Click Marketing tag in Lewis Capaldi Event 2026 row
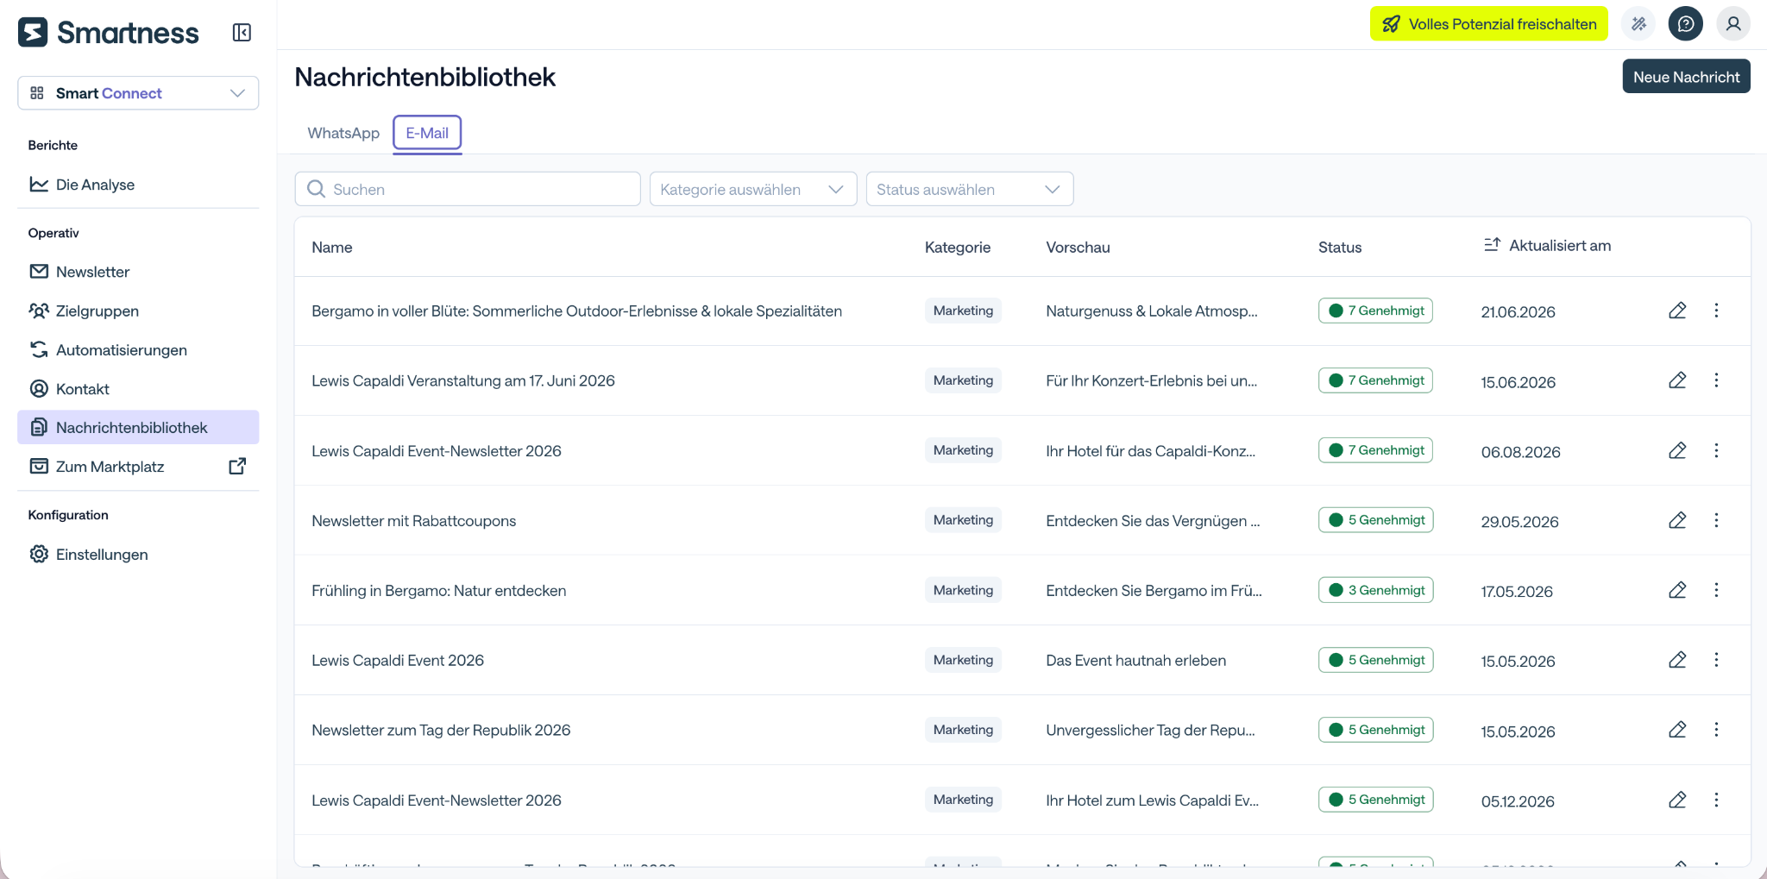The height and width of the screenshot is (879, 1767). click(x=963, y=660)
